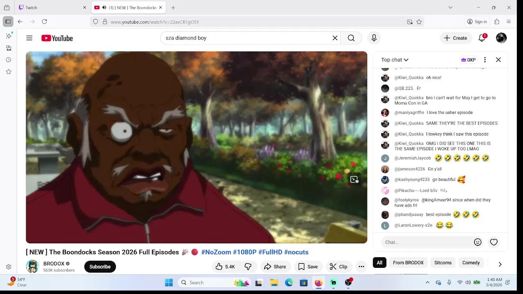523x294 pixels.
Task: List all tabs dropdown arrow
Action: (450, 7)
